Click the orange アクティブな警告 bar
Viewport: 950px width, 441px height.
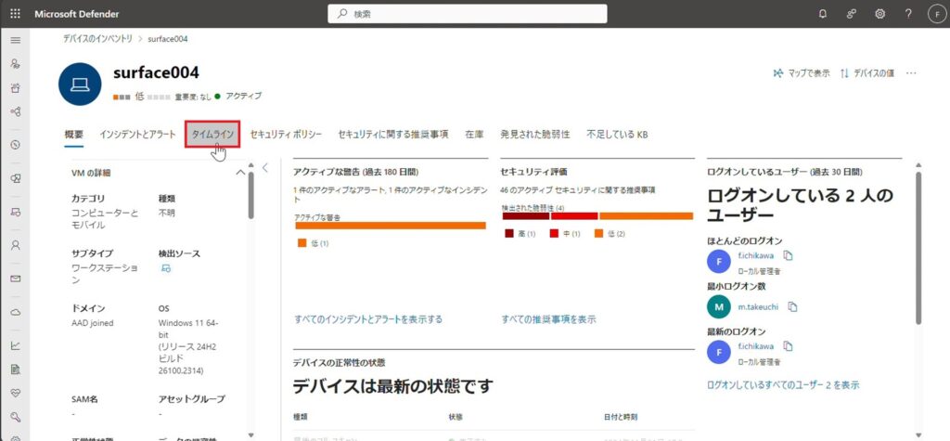click(x=391, y=226)
